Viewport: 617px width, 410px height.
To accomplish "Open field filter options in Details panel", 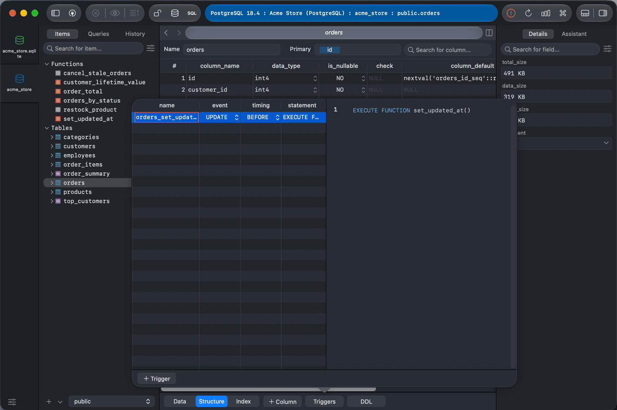I will pyautogui.click(x=607, y=49).
